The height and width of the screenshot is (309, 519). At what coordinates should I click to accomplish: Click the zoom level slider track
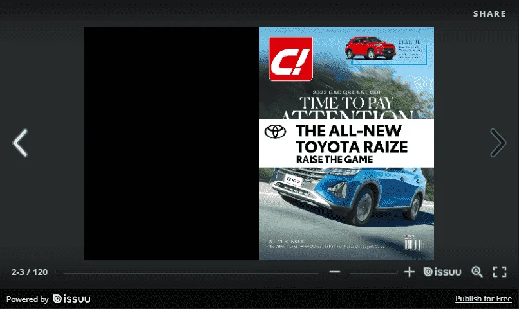[x=373, y=272]
